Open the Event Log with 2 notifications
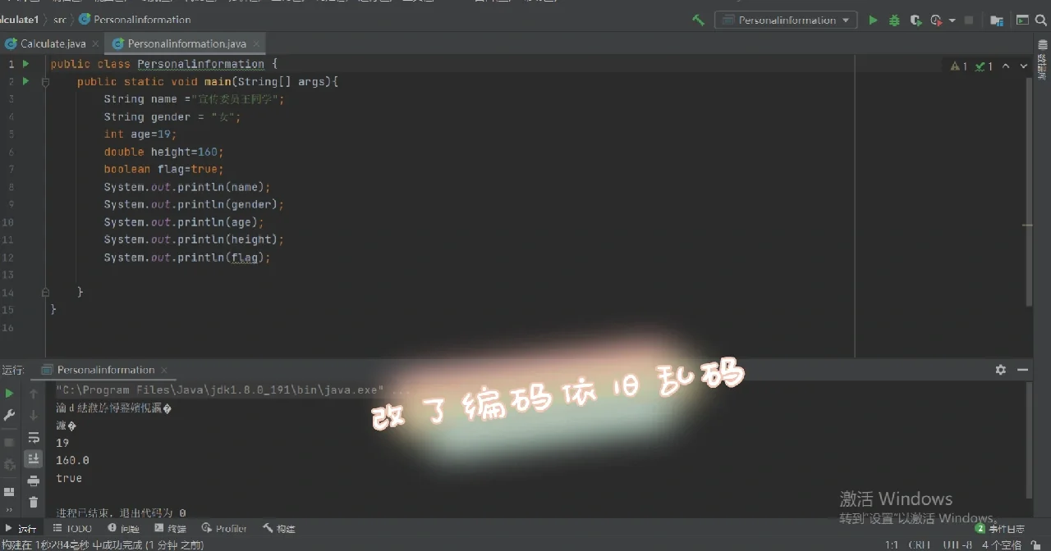This screenshot has height=551, width=1051. coord(1000,529)
